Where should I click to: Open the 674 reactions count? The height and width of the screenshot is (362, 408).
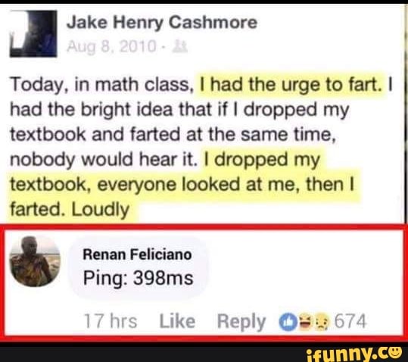(x=350, y=321)
